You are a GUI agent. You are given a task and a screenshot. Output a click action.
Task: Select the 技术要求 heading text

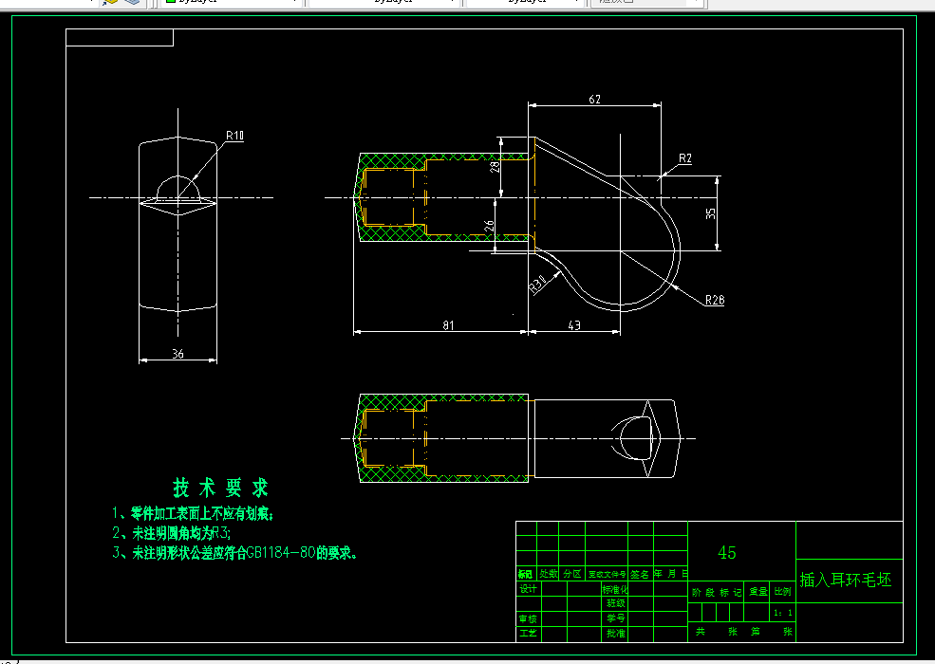tap(220, 488)
